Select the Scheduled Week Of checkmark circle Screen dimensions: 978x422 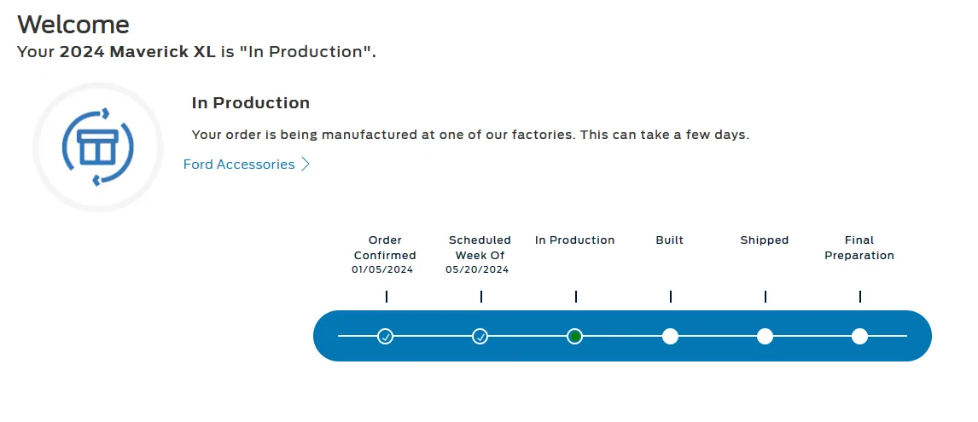point(480,337)
